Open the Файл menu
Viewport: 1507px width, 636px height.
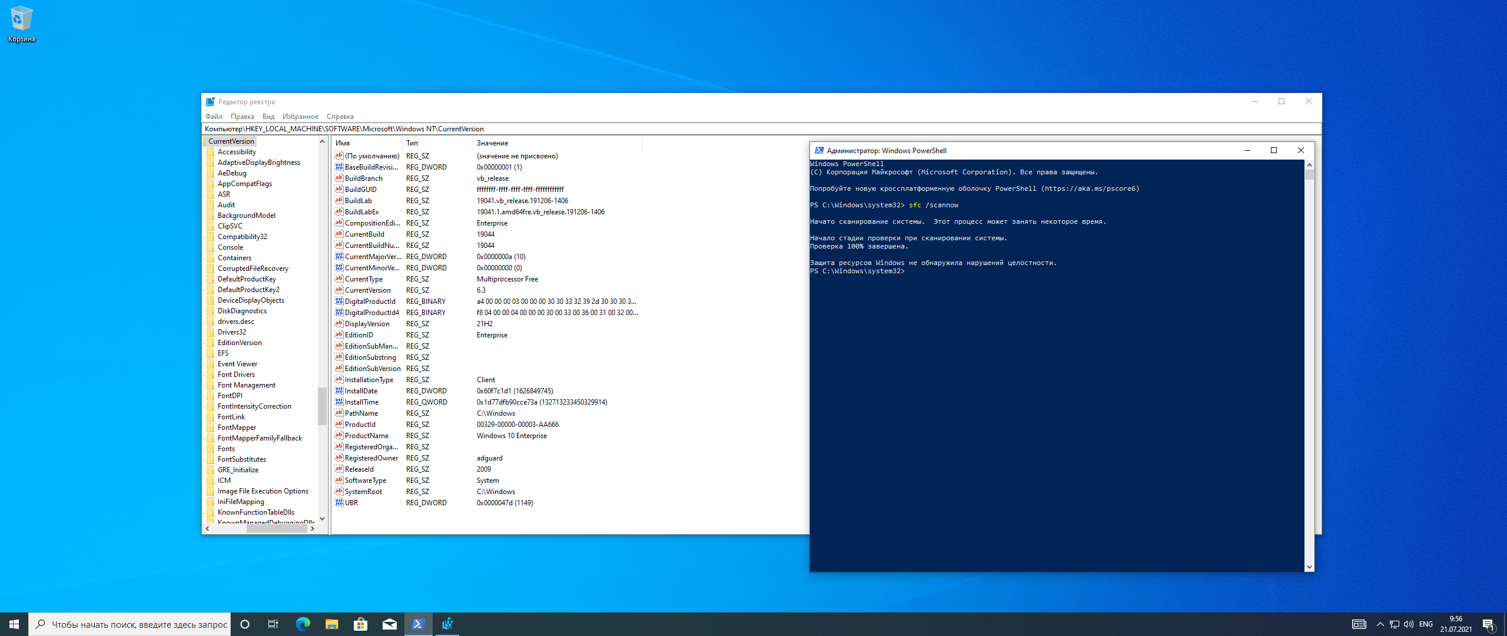click(x=214, y=117)
